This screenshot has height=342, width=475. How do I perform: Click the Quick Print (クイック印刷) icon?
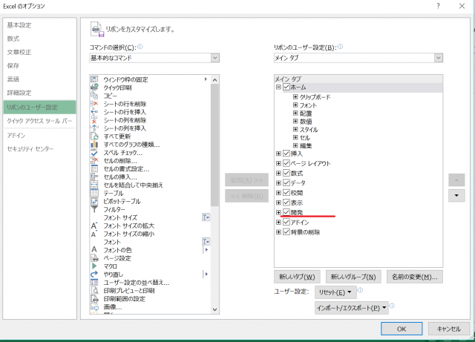(x=95, y=88)
